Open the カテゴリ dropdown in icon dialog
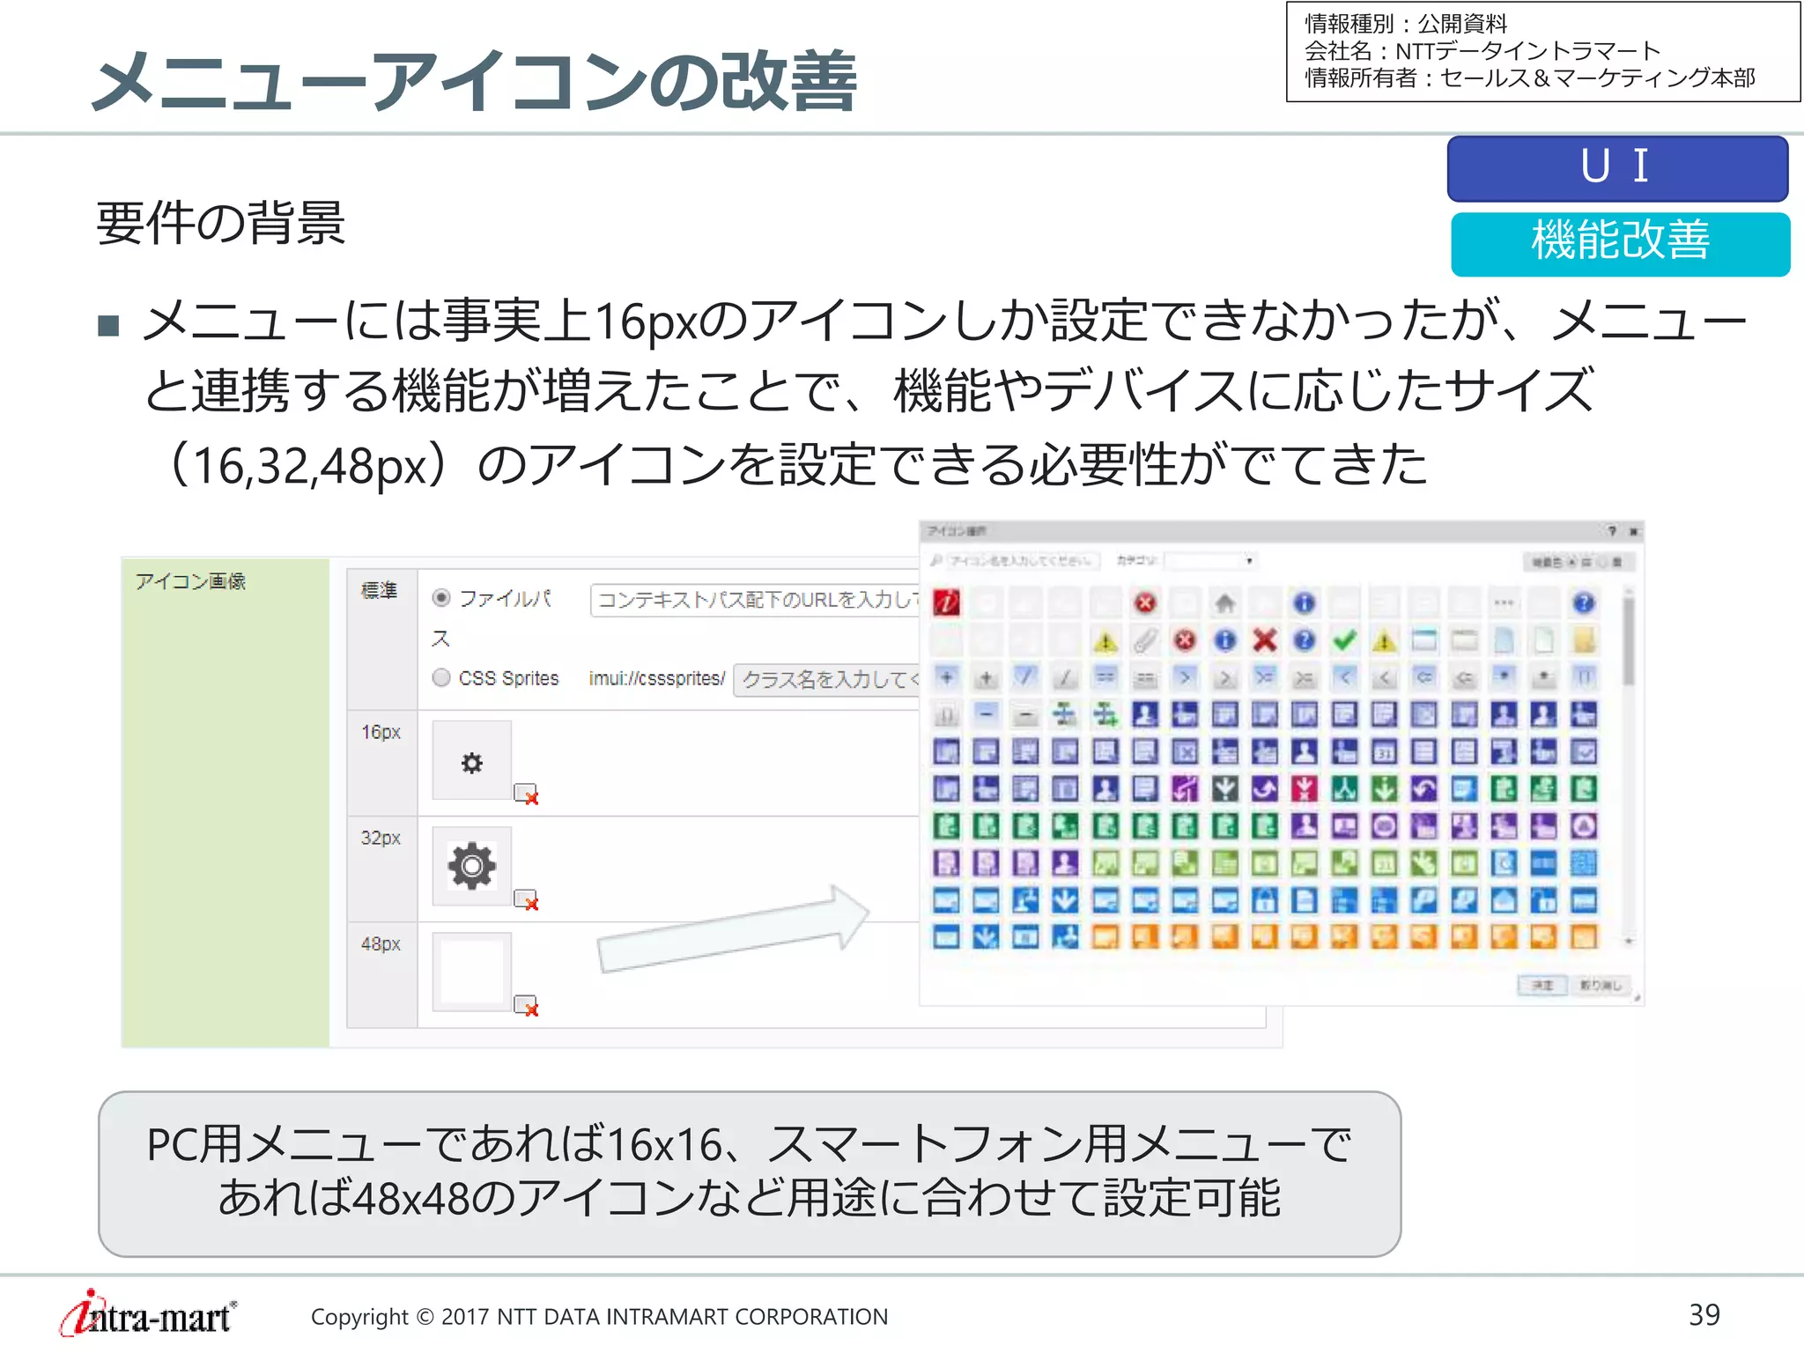The height and width of the screenshot is (1353, 1804). (x=1210, y=560)
